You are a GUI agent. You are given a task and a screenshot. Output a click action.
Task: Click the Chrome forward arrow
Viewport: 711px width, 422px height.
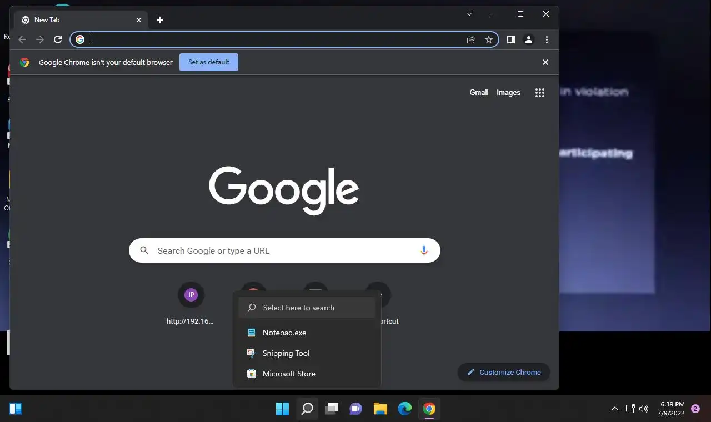click(x=40, y=39)
